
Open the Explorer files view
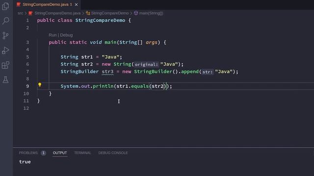(x=5, y=6)
